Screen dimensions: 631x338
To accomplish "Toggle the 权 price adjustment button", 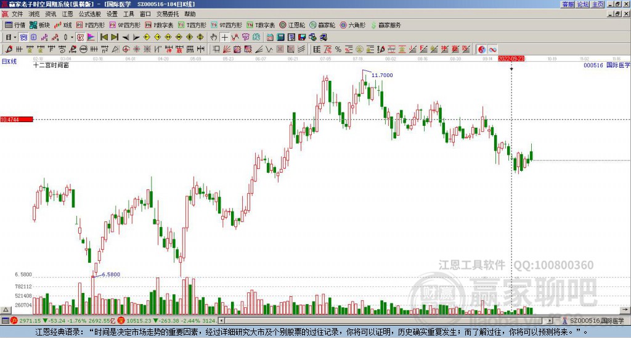I will (x=80, y=38).
